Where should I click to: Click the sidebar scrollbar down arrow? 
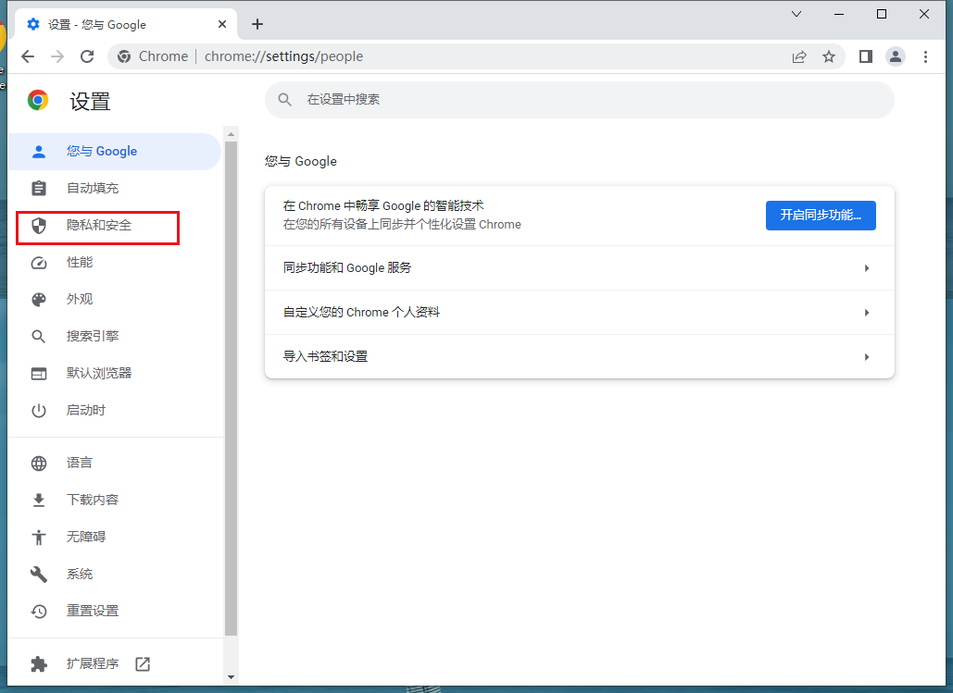(231, 676)
